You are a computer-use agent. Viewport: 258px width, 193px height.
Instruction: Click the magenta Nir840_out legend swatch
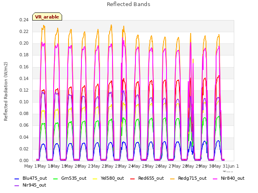[215, 179]
